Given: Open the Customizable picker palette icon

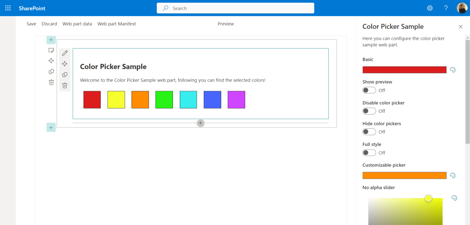Looking at the screenshot, I should pyautogui.click(x=453, y=176).
